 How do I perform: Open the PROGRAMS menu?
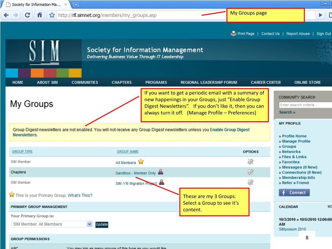(x=156, y=82)
